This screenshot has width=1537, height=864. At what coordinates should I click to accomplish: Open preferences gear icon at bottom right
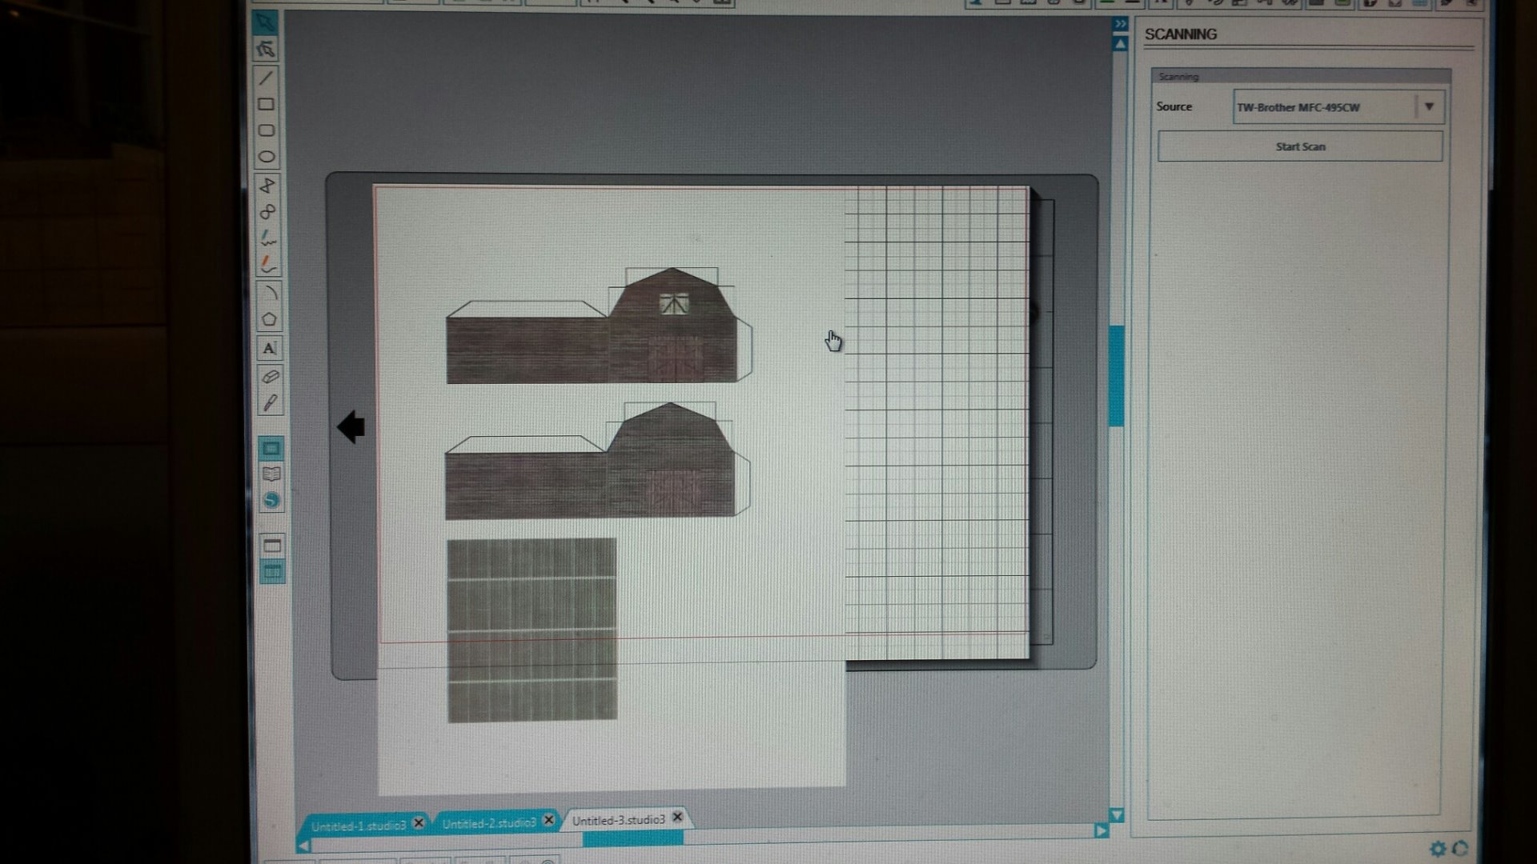(x=1438, y=849)
